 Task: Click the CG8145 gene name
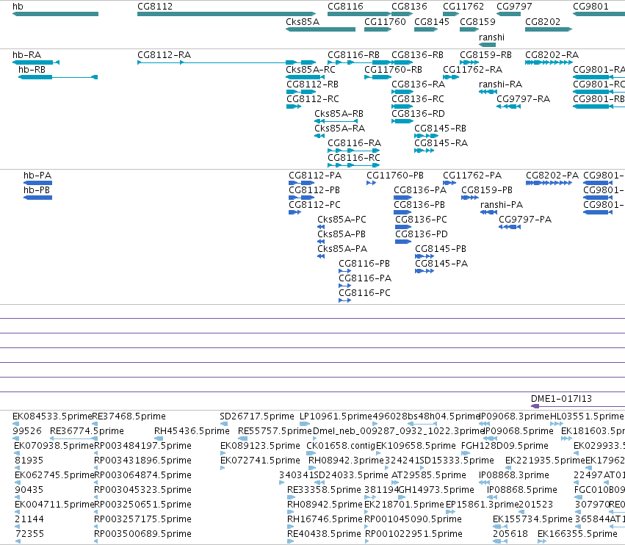pyautogui.click(x=432, y=22)
